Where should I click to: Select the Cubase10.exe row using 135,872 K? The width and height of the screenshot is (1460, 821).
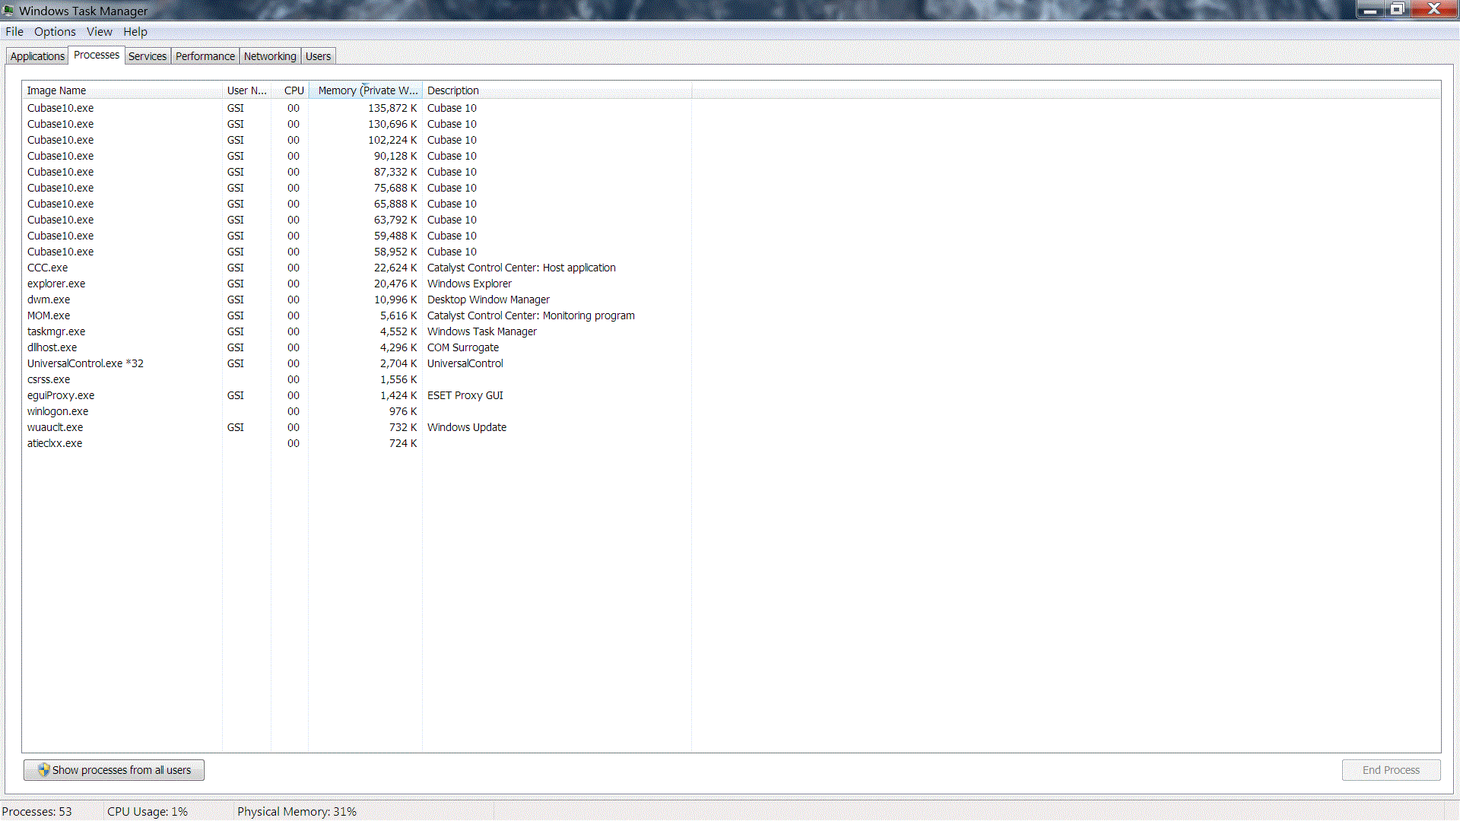coord(357,108)
